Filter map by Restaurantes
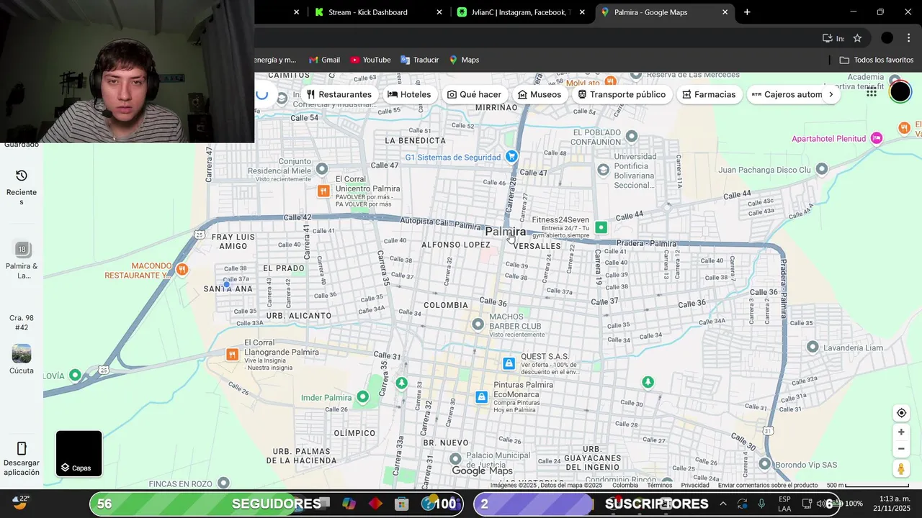Screen dimensions: 922x518 point(339,94)
